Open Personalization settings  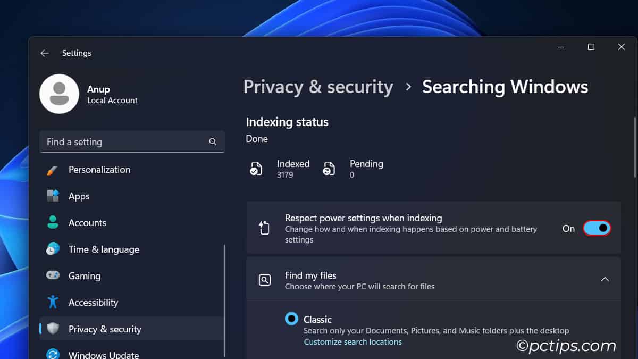click(132, 170)
